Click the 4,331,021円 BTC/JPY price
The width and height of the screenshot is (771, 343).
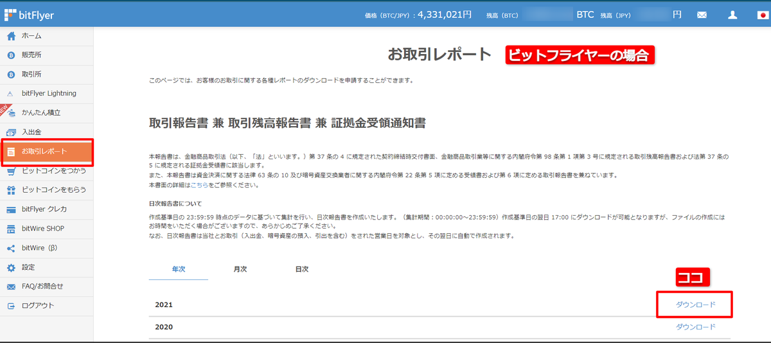444,14
